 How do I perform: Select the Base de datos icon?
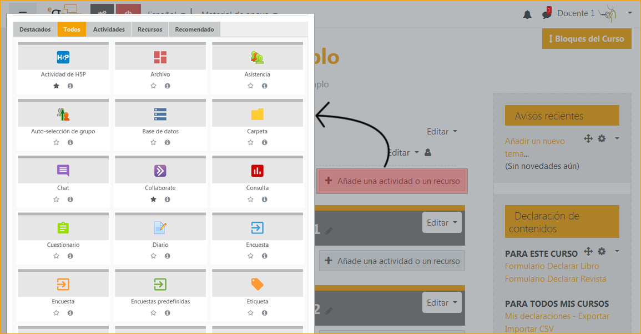160,114
